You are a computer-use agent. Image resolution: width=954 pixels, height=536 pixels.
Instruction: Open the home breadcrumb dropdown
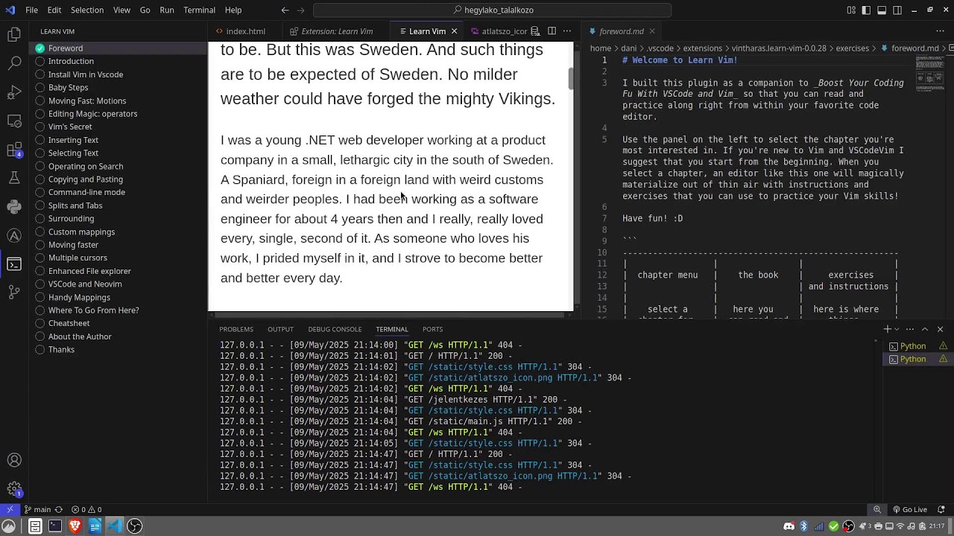[601, 48]
